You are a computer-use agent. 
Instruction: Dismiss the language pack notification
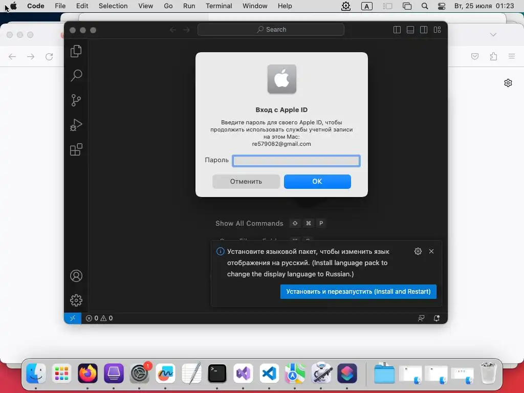[x=431, y=251]
